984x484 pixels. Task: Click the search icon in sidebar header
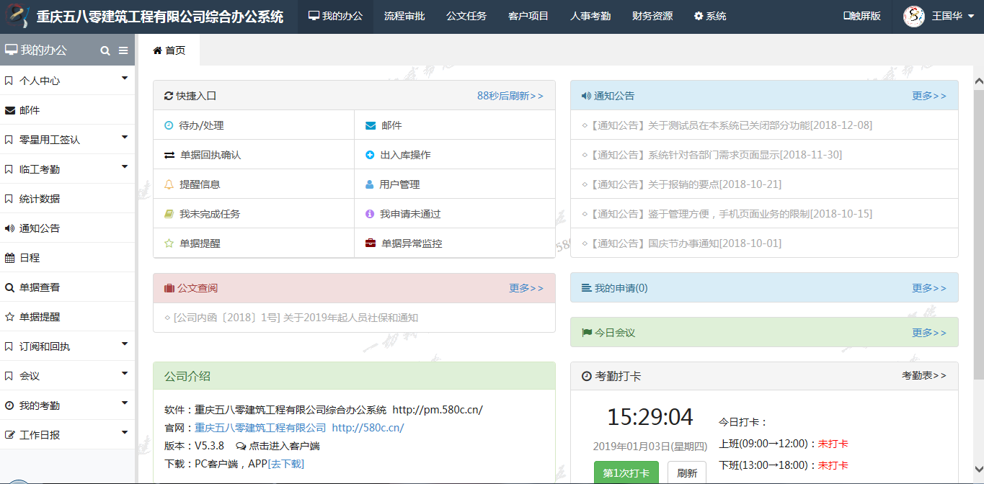click(105, 50)
